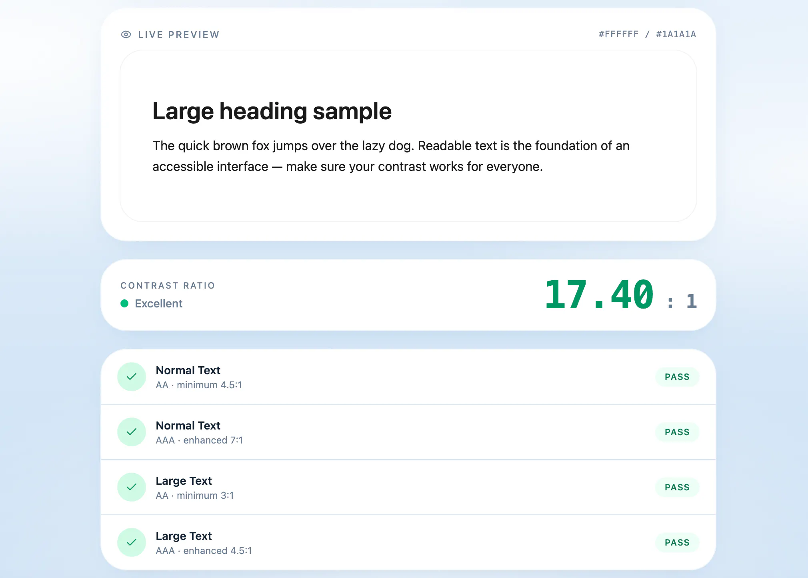The height and width of the screenshot is (578, 808).
Task: Click the 17.40 contrast ratio value
Action: click(x=599, y=295)
